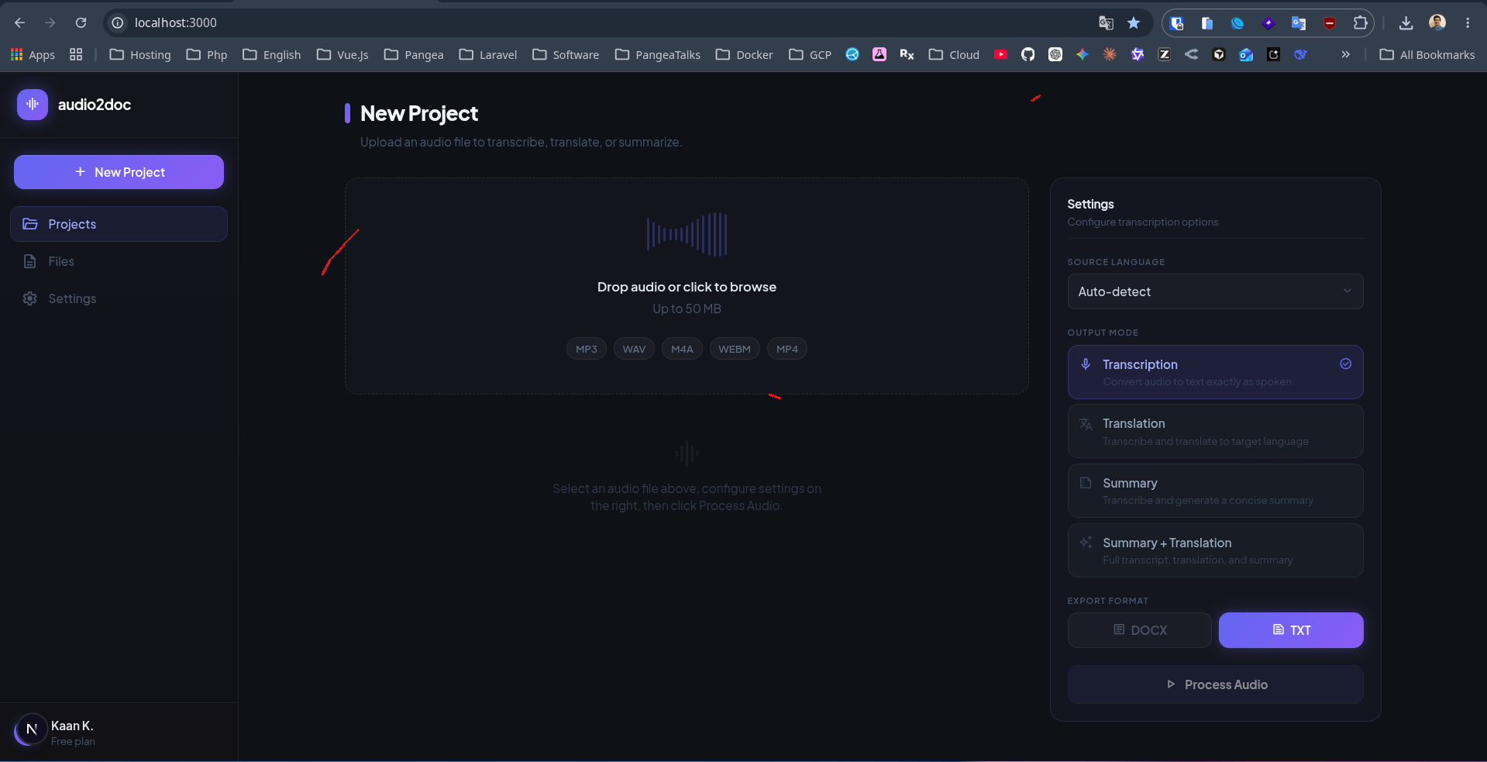Click the MP3 format chip
1487x762 pixels.
click(586, 349)
